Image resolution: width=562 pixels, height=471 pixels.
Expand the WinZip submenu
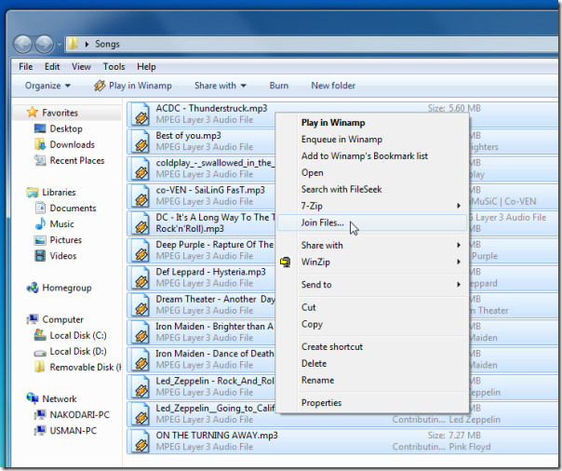pyautogui.click(x=459, y=262)
